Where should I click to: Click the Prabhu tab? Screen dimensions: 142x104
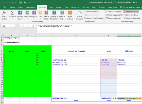102,7
